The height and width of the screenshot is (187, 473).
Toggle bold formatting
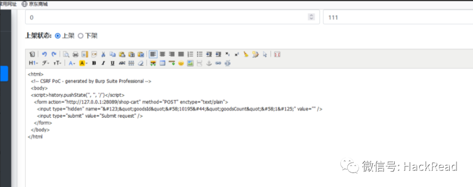(94, 63)
